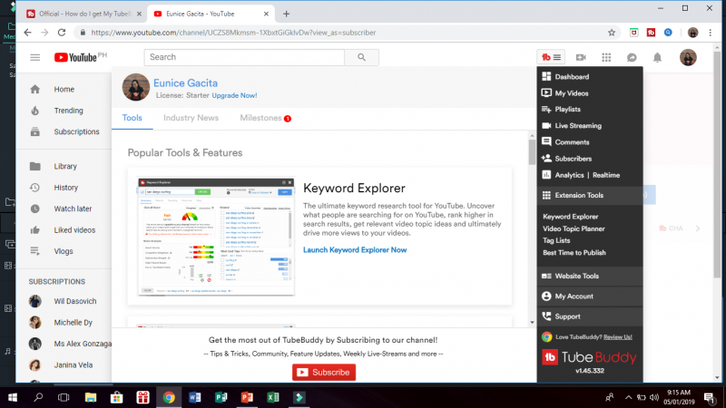The width and height of the screenshot is (726, 408).
Task: Open Dashboard in the TubeBuddy menu
Action: [572, 77]
